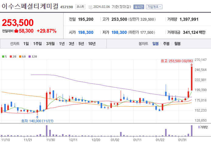Click the orange 60-day moving average legend swatch

[20, 56]
